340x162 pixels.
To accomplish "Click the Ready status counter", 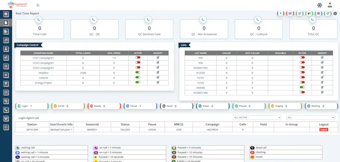I will coord(104,106).
